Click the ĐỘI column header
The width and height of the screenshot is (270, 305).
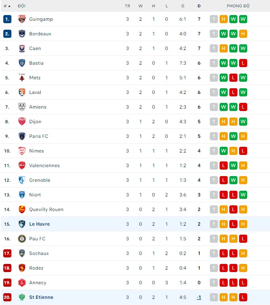[22, 6]
